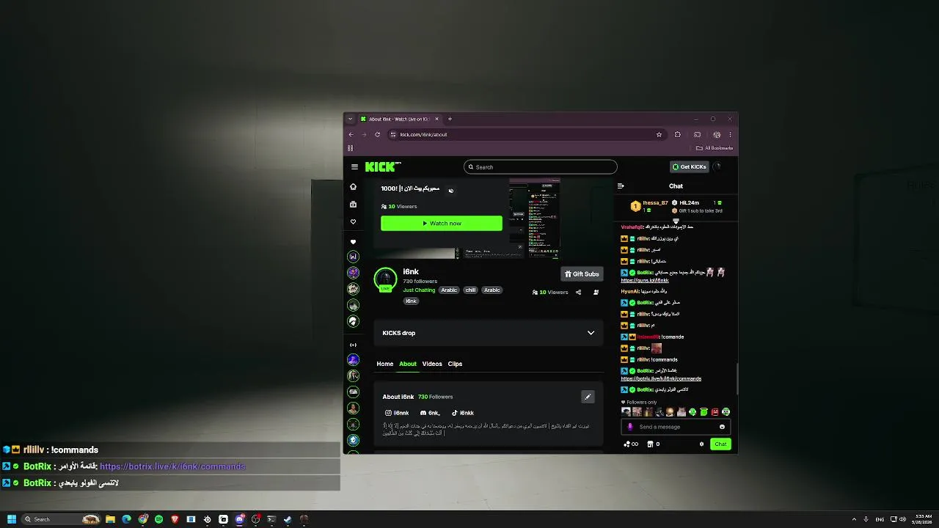The height and width of the screenshot is (528, 939).
Task: Open File Explorer from taskbar
Action: (x=110, y=519)
